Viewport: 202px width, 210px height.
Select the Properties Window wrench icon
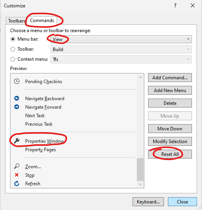click(x=17, y=141)
